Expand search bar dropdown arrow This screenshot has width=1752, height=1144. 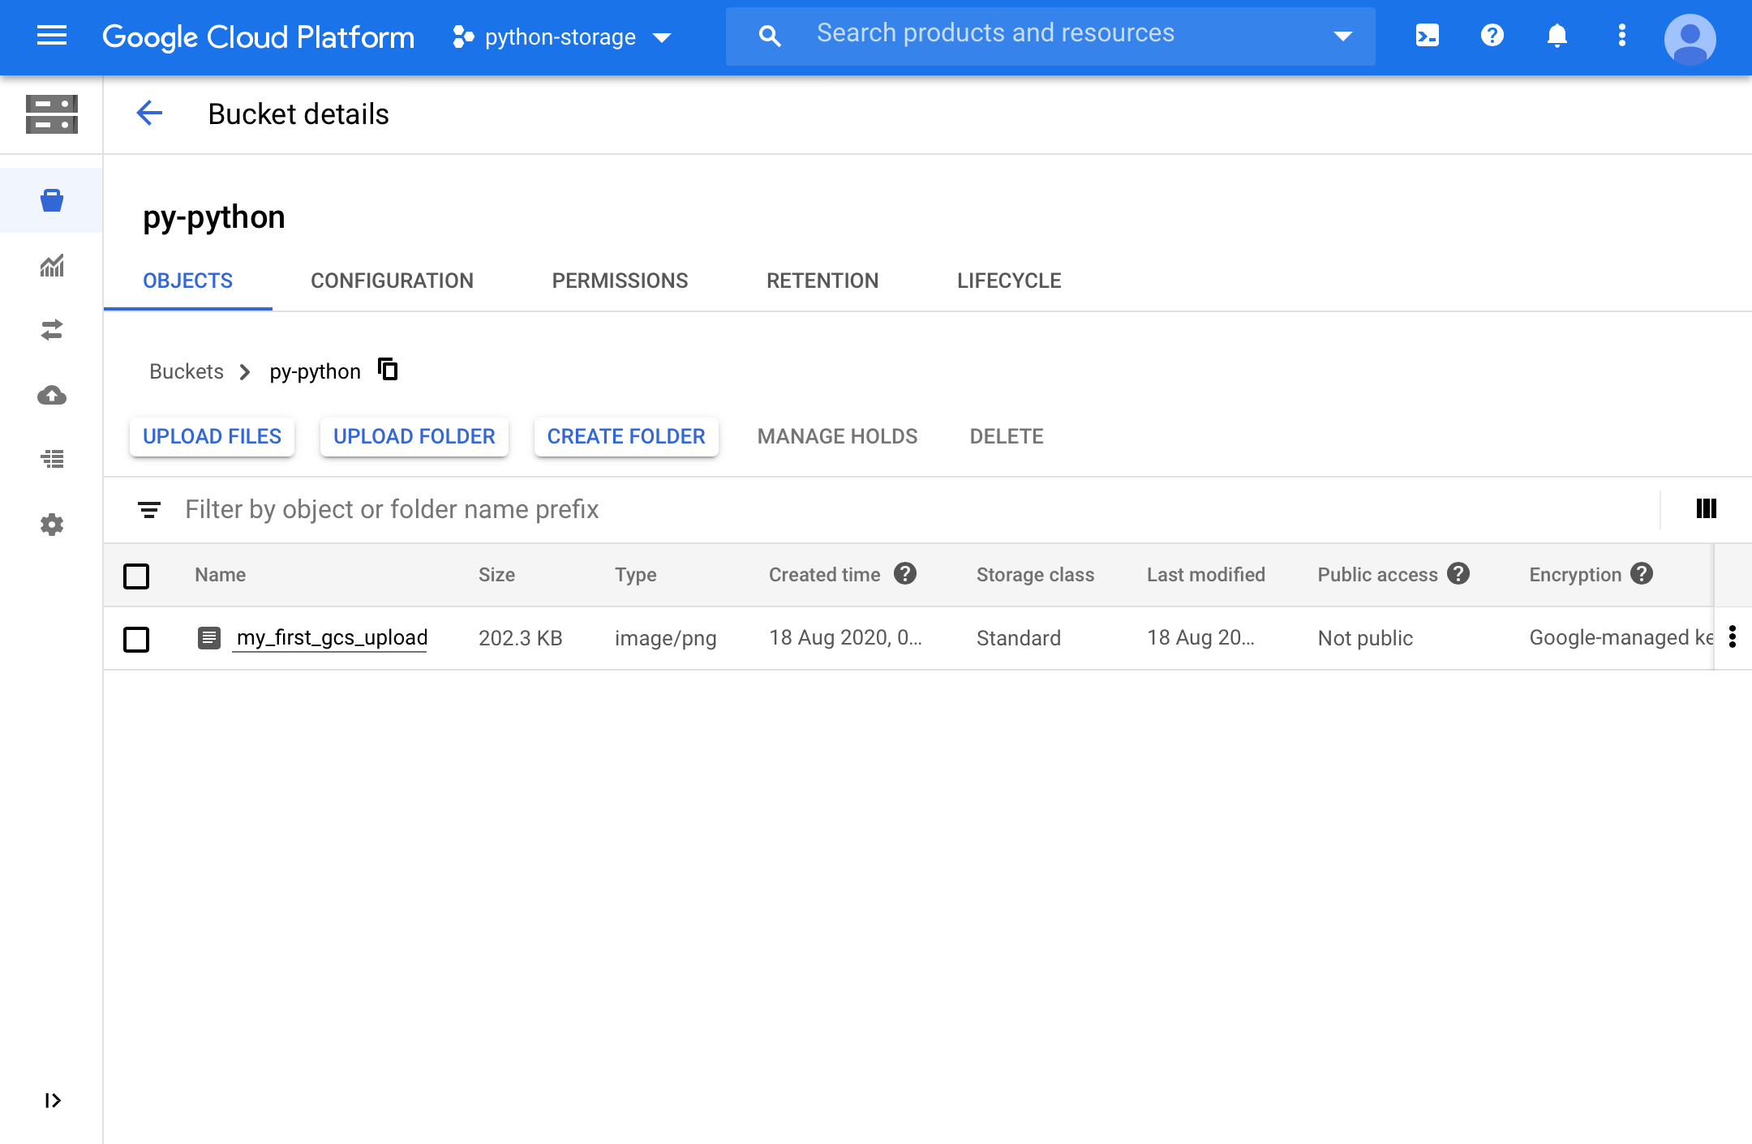pos(1342,36)
